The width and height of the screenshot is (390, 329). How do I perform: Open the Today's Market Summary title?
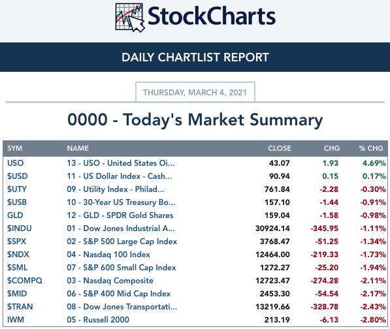pos(195,119)
